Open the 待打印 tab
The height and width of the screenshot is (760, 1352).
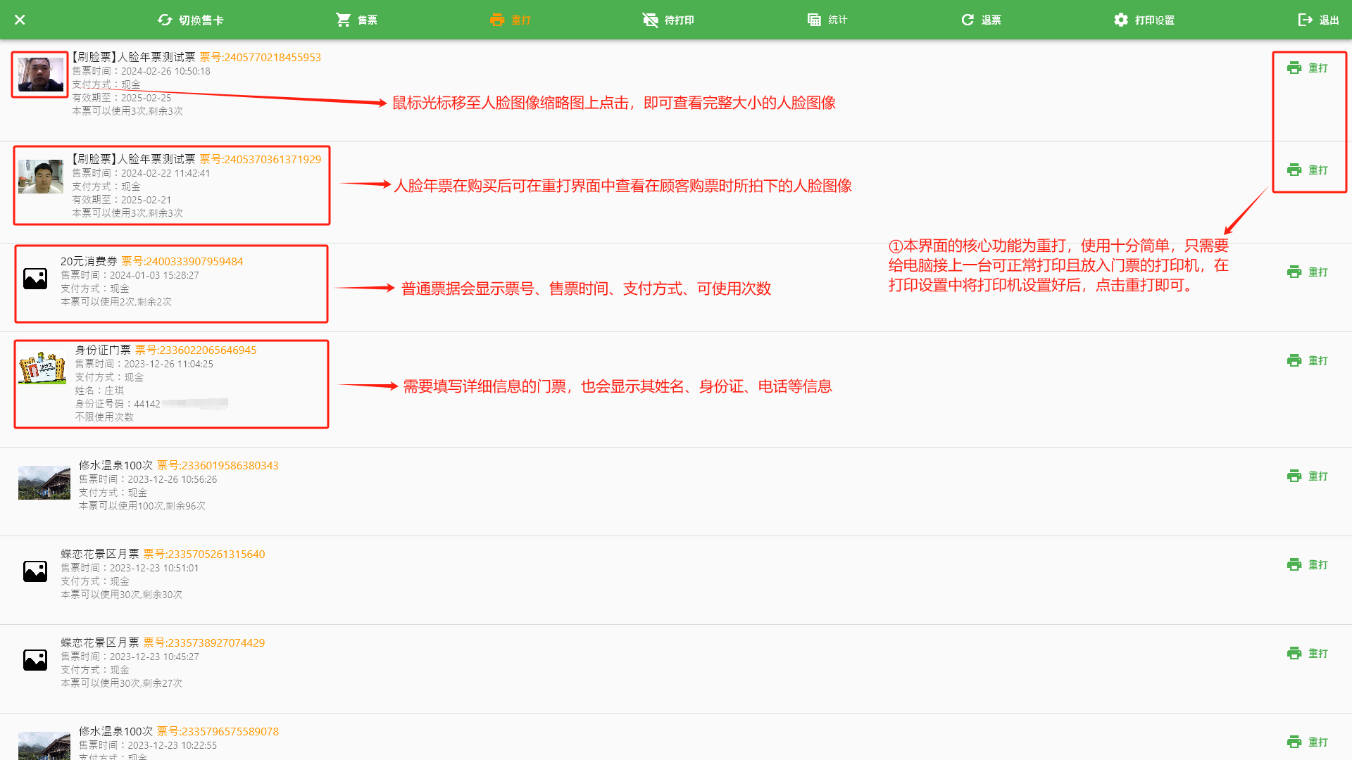[x=668, y=20]
